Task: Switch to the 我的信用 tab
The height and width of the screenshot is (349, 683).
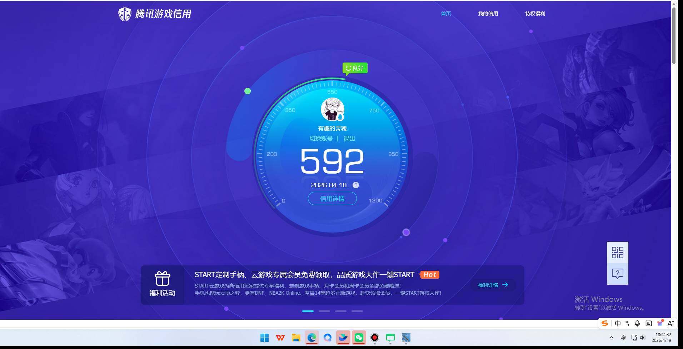Action: click(488, 14)
